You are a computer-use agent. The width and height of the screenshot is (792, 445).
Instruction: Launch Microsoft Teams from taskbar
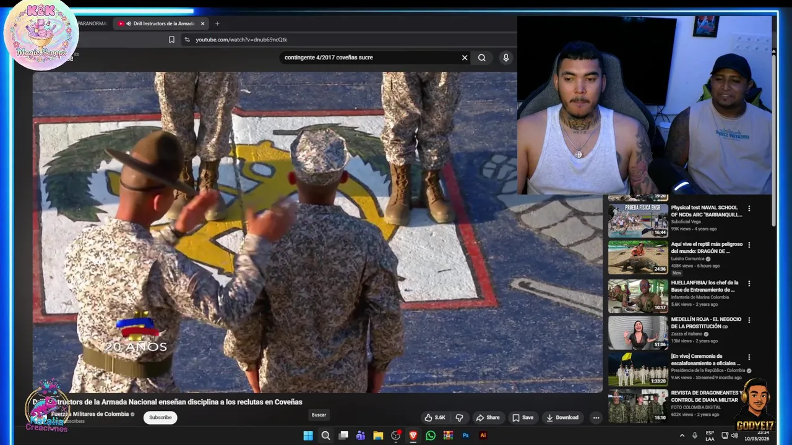(x=361, y=436)
